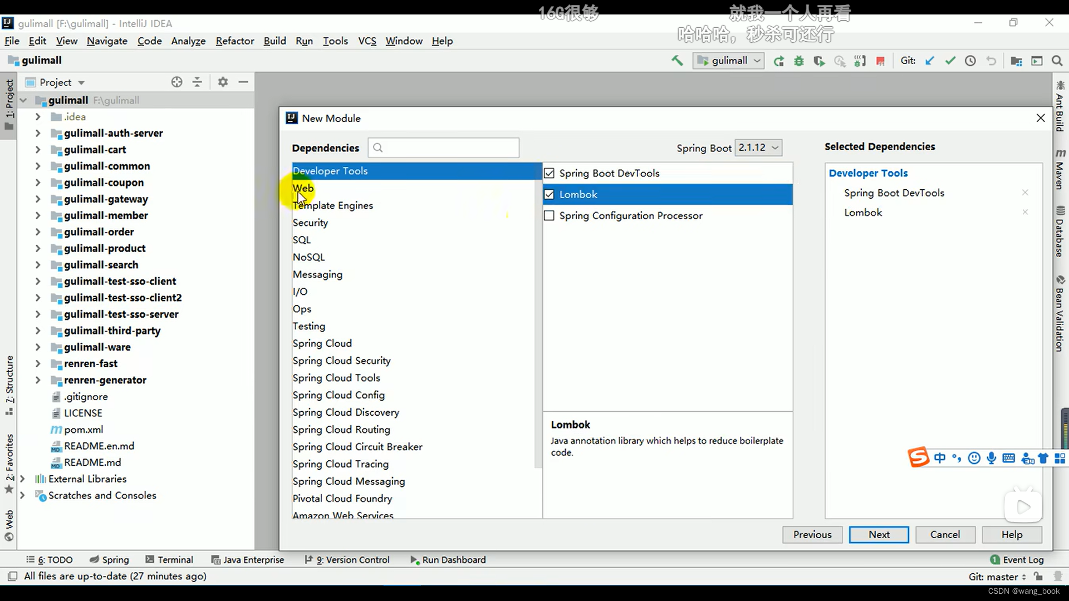Open the Database side tool window
The width and height of the screenshot is (1069, 601).
click(1060, 231)
